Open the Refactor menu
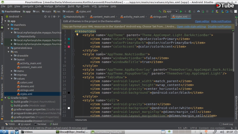Viewport: 238px width, 134px height. (x=60, y=6)
